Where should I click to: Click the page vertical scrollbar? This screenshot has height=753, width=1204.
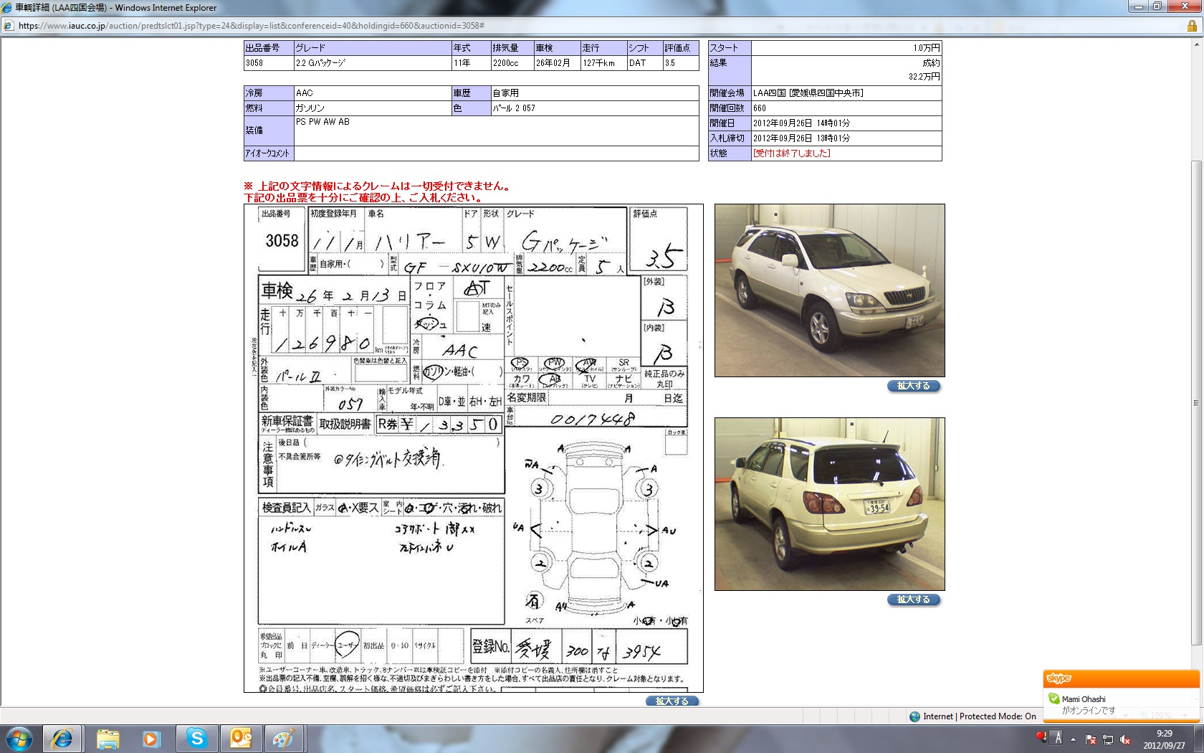[1197, 402]
